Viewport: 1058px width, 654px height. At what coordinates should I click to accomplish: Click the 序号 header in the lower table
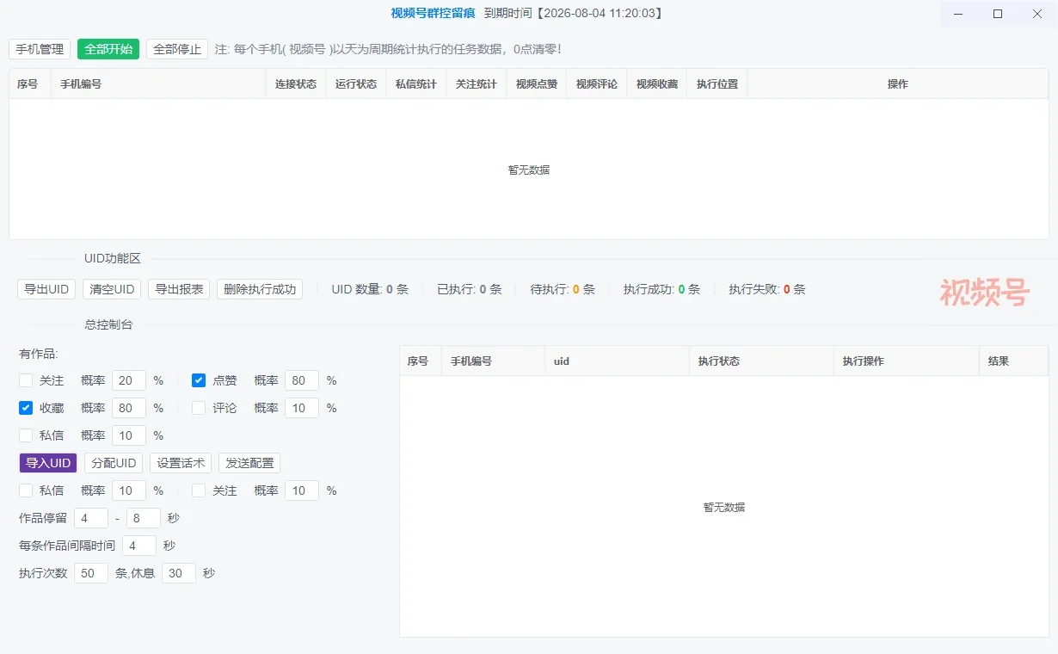[421, 361]
